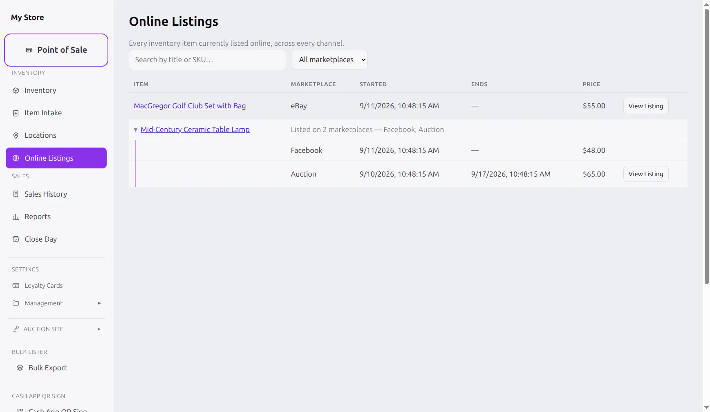Screen dimensions: 710x412
Task: Open the Reports page
Action: [56, 217]
